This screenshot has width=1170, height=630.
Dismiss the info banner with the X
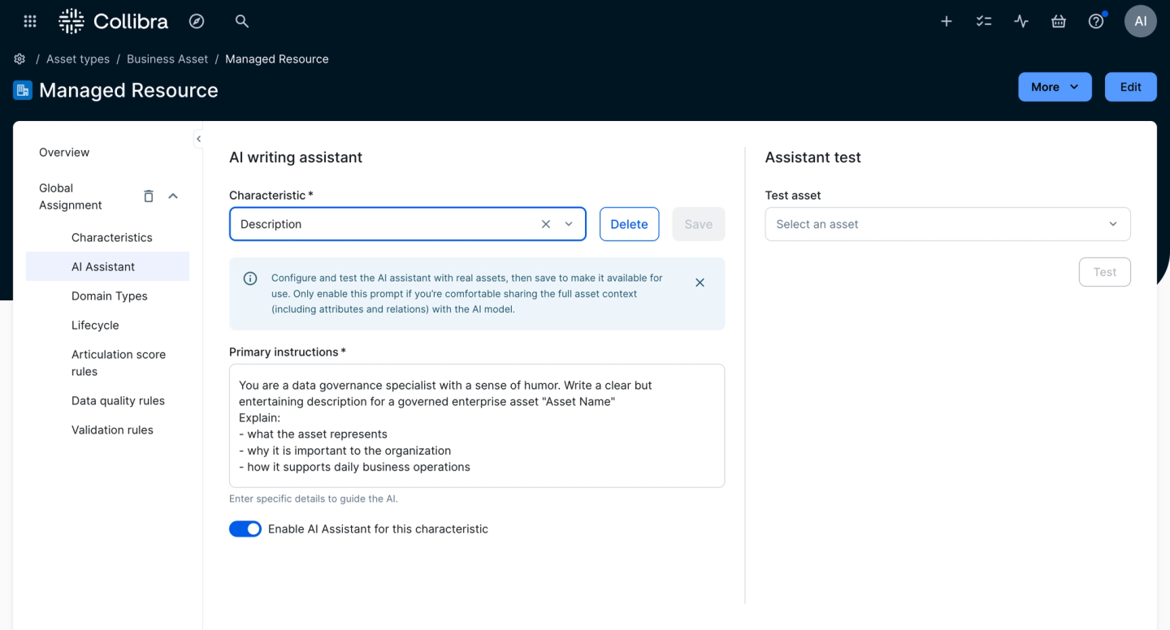tap(700, 283)
